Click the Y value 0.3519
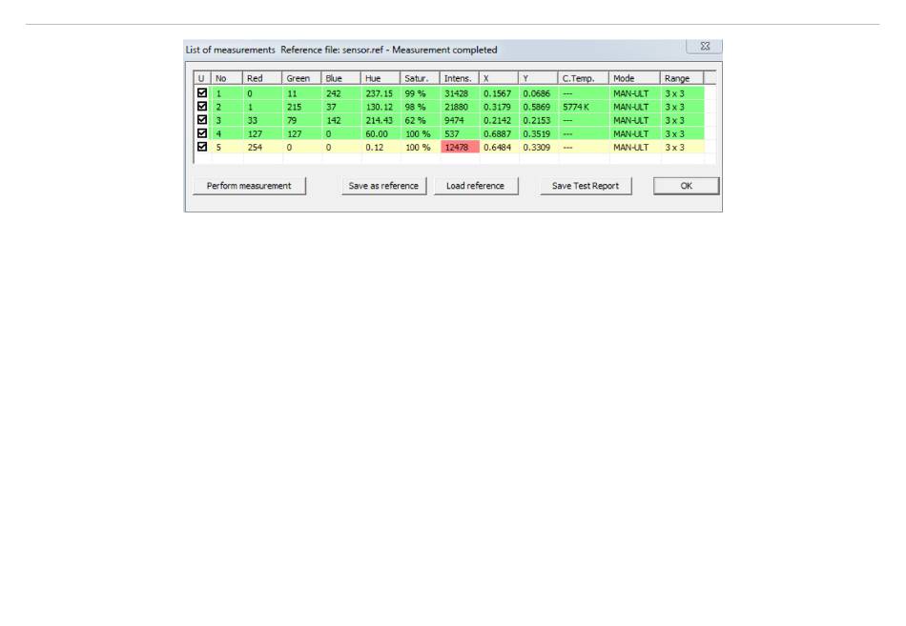 coord(537,134)
